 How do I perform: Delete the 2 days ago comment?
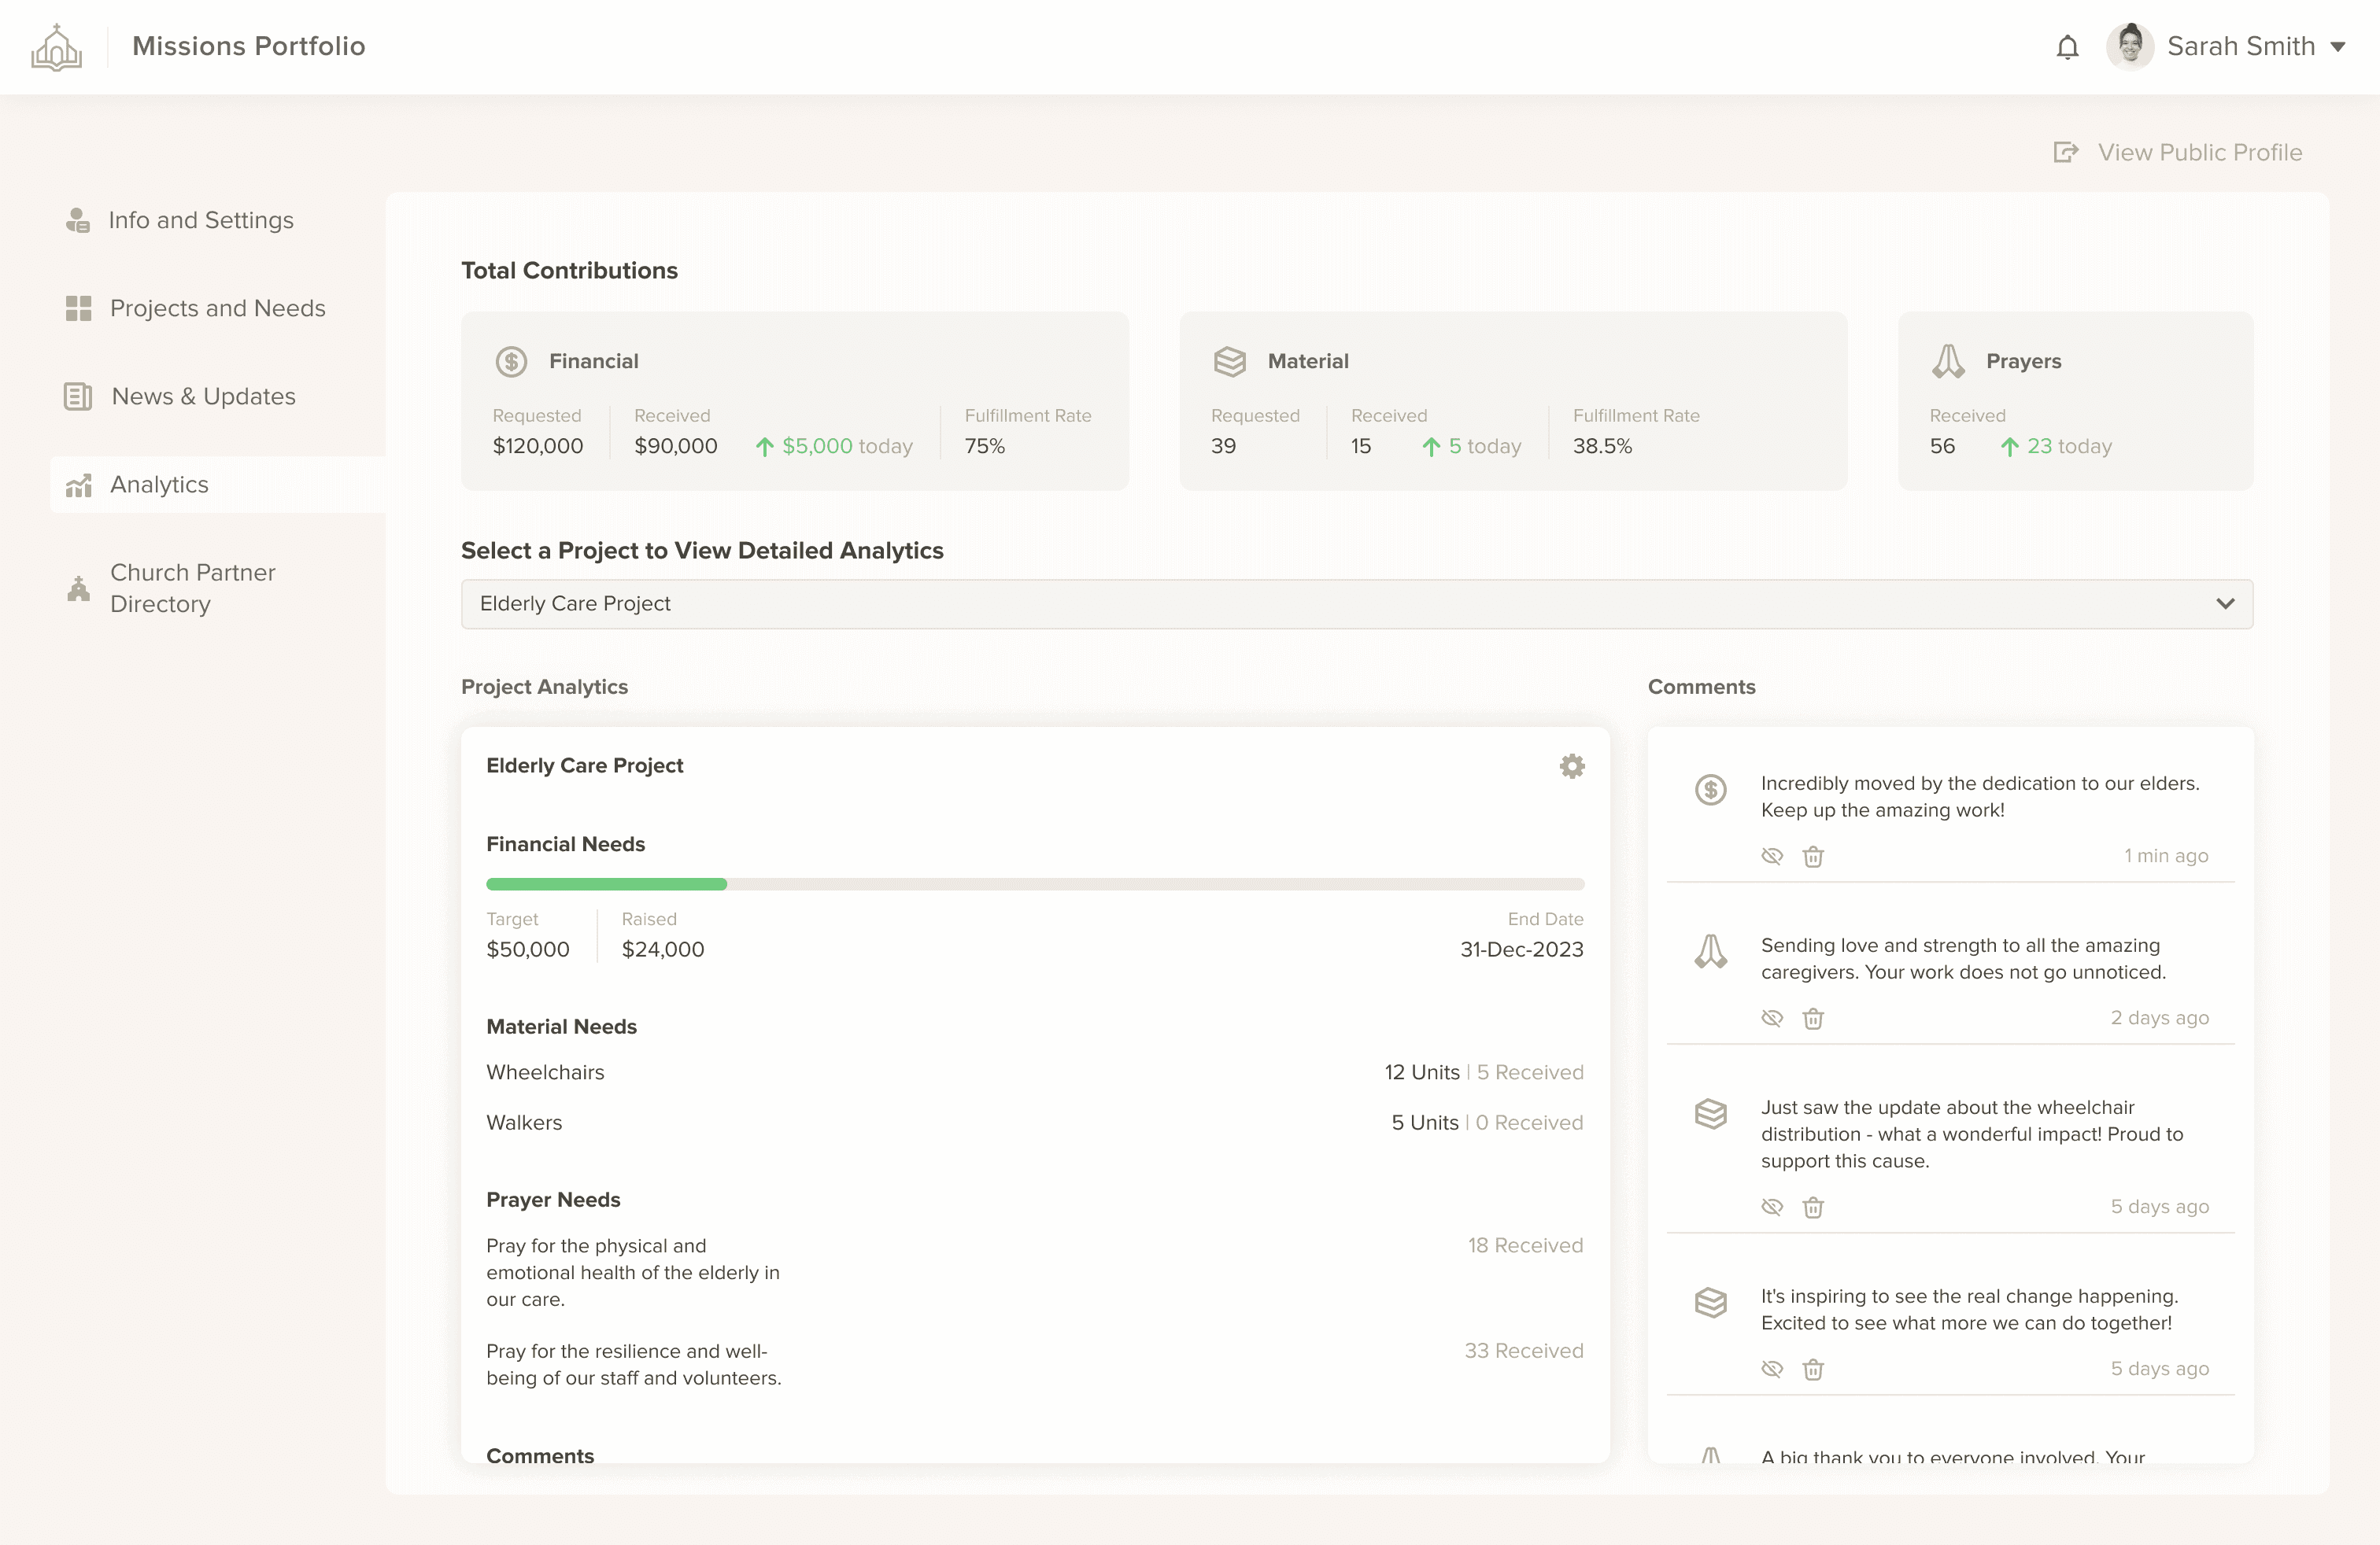click(x=1813, y=1019)
